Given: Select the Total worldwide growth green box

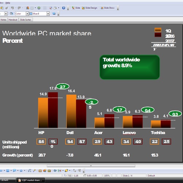Looking at the screenshot, I should point(130,67).
